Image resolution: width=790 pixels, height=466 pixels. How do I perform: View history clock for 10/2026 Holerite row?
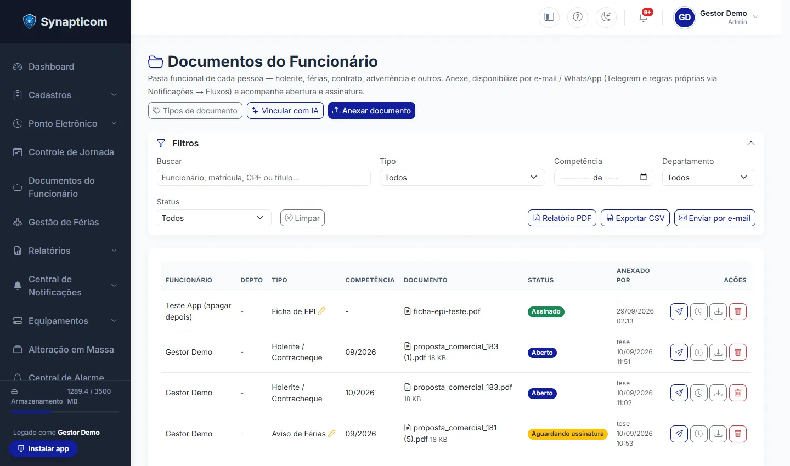click(x=698, y=393)
